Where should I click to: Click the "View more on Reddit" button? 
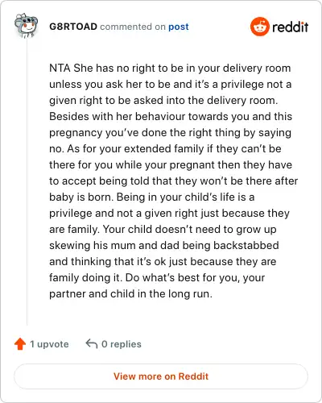pyautogui.click(x=161, y=376)
